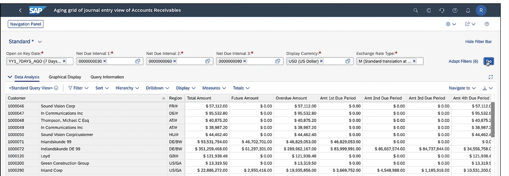The width and height of the screenshot is (509, 176).
Task: Click into Exchange Rate Type field
Action: (x=390, y=61)
